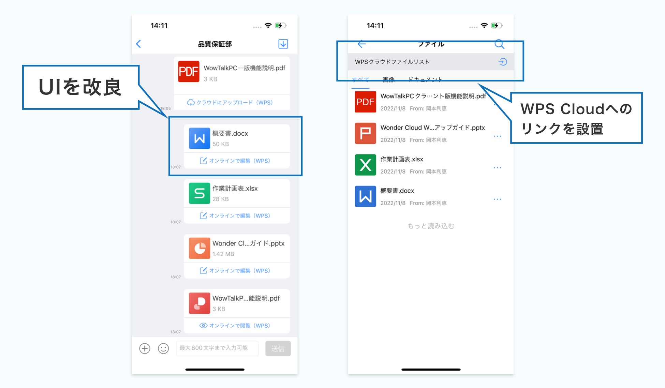Go back from 品質保証部 chat
This screenshot has height=388, width=665.
(138, 44)
